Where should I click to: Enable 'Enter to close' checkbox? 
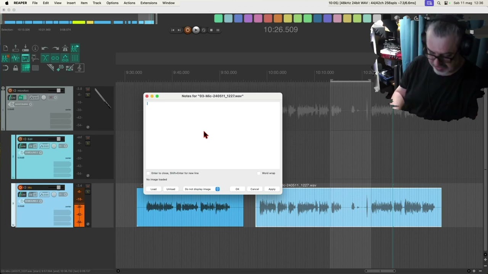(x=148, y=173)
